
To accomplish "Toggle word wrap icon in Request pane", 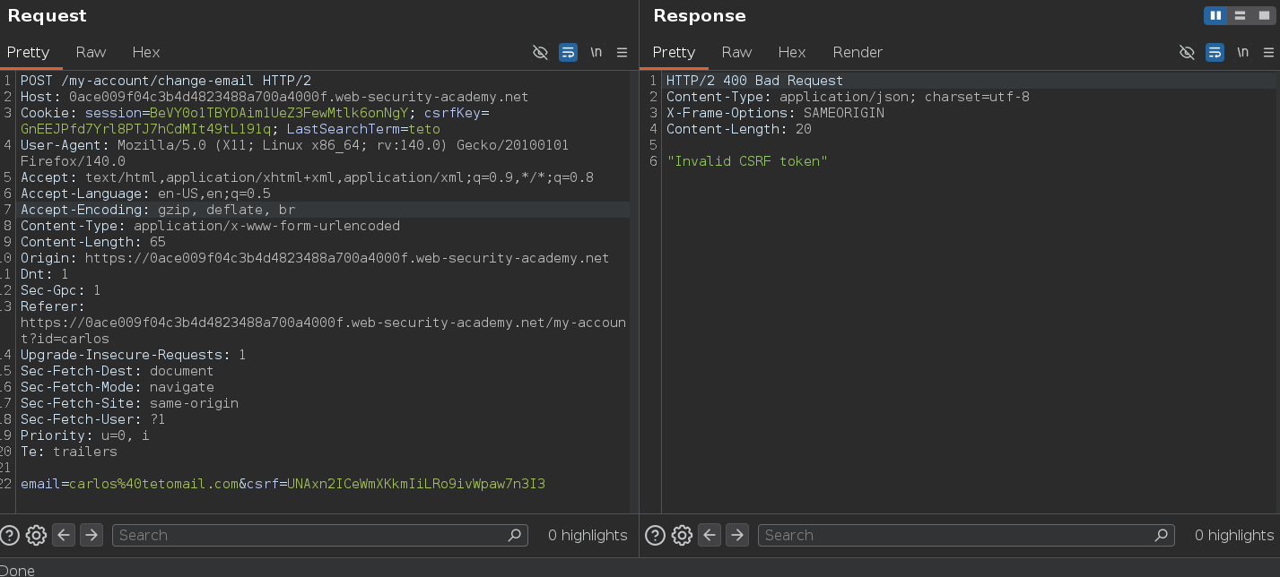I will click(x=568, y=53).
